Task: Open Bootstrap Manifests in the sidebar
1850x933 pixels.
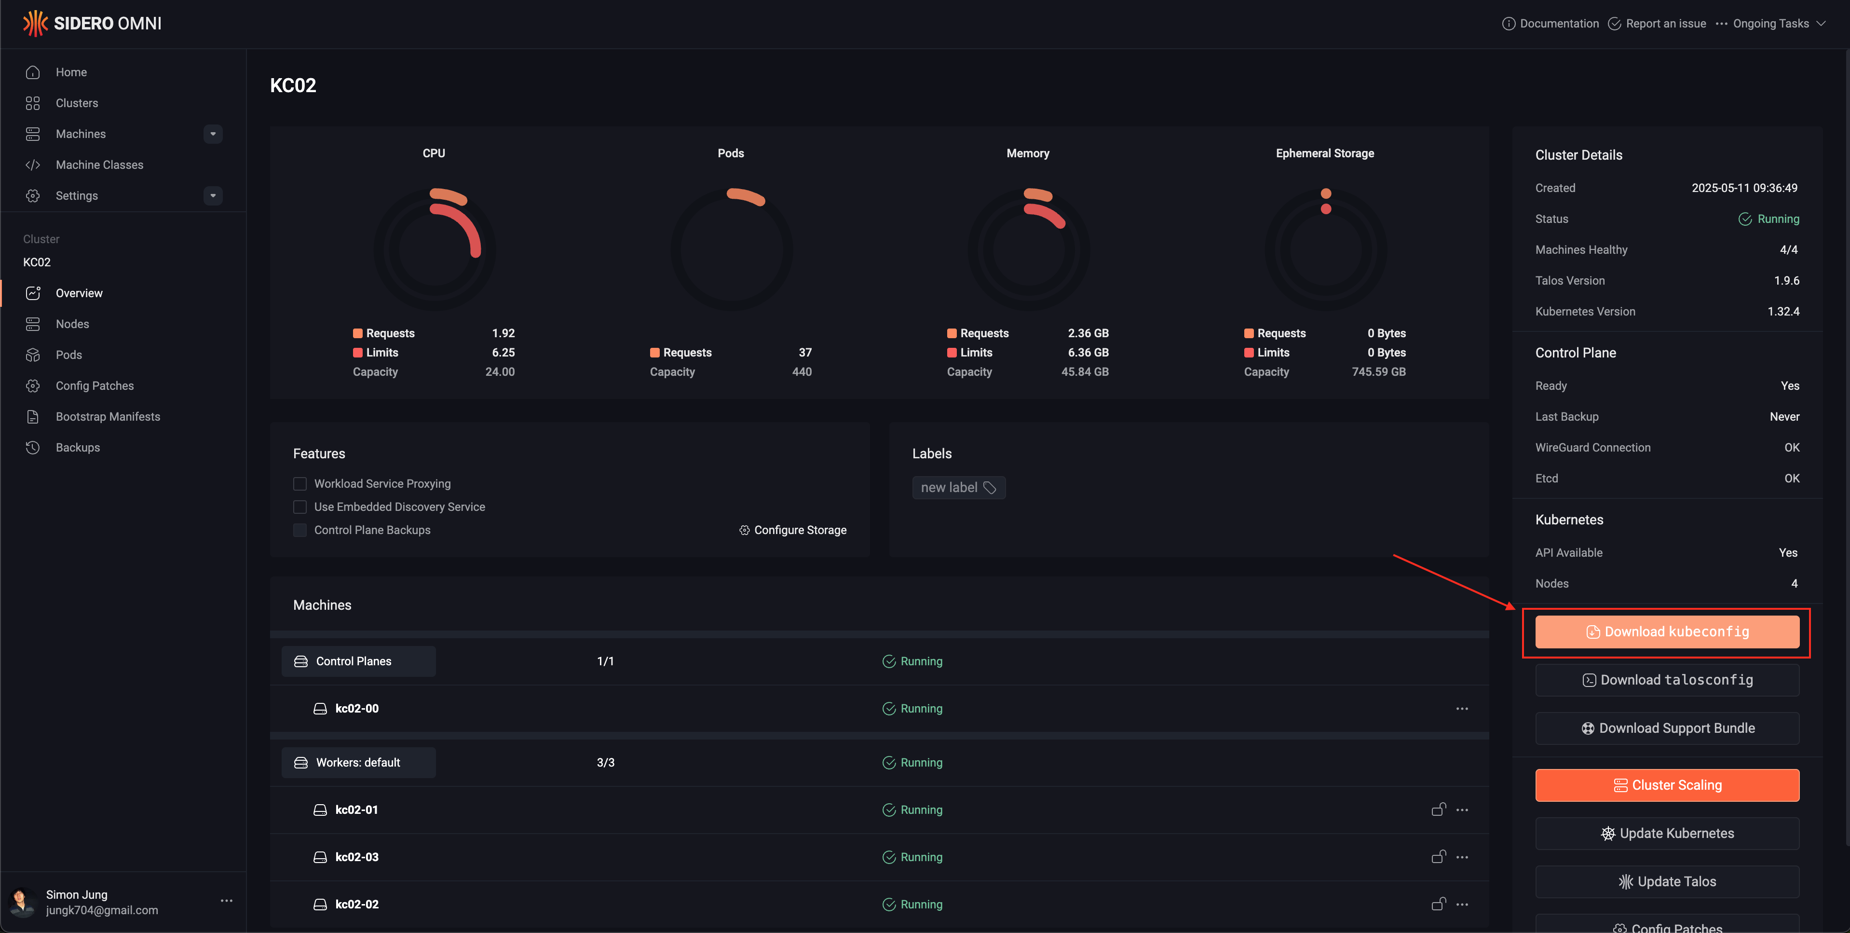Action: (x=108, y=417)
